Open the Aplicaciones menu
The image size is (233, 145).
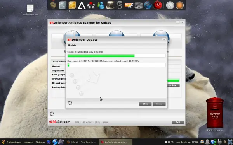[14, 142]
